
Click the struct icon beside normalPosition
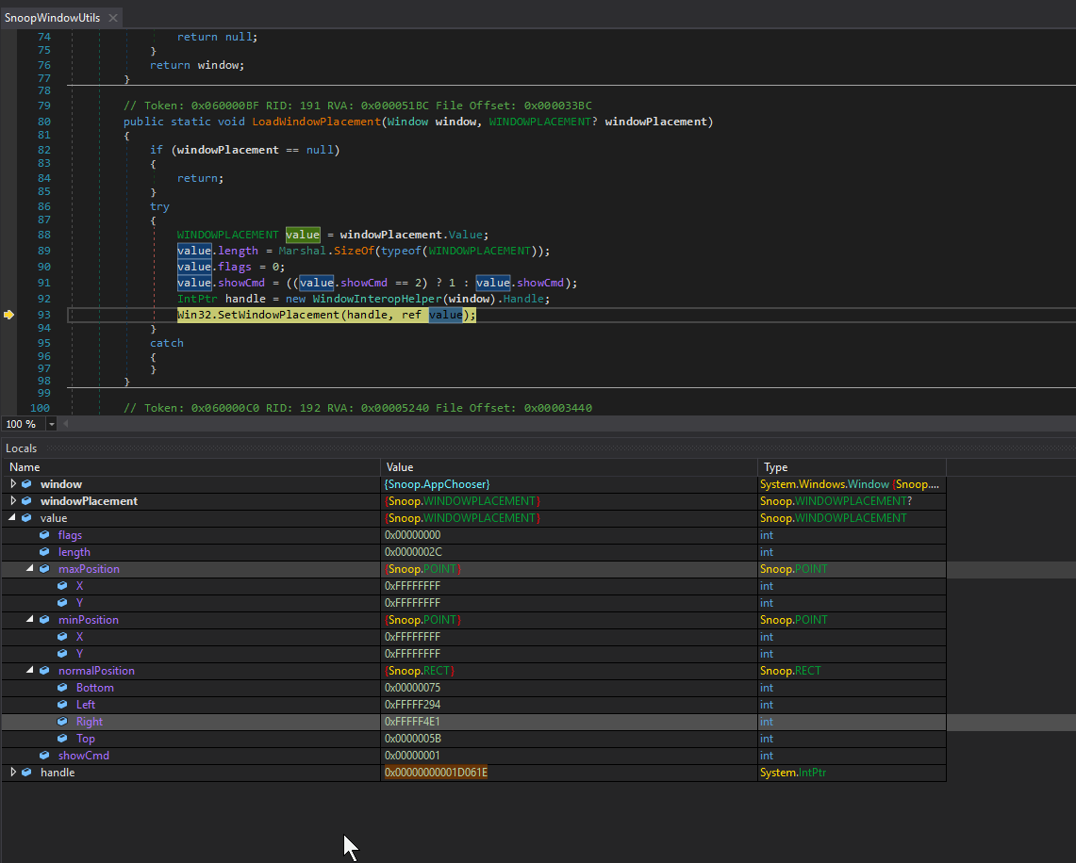pos(44,670)
